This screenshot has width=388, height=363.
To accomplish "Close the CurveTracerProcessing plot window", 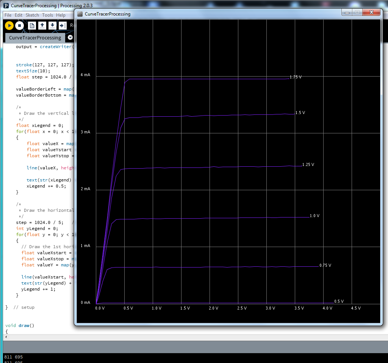I will [371, 13].
